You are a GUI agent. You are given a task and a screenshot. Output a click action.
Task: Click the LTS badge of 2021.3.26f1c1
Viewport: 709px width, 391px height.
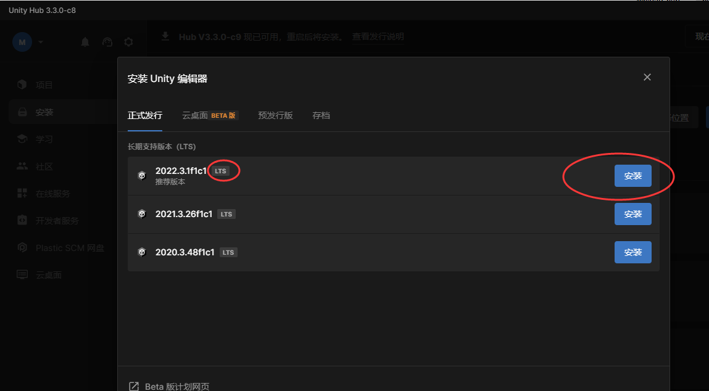(x=226, y=214)
